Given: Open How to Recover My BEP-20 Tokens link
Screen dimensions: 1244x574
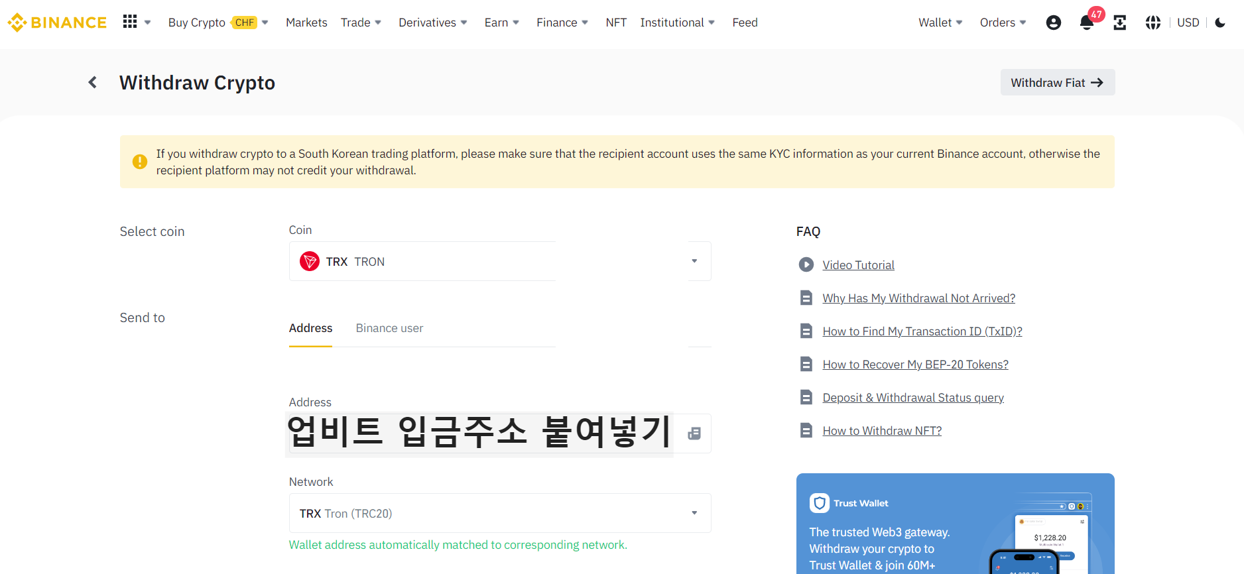Looking at the screenshot, I should pyautogui.click(x=915, y=365).
